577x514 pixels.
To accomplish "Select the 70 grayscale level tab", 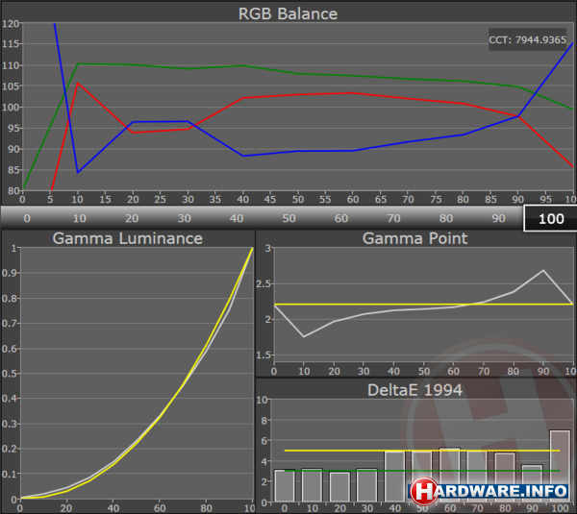I will click(x=393, y=218).
